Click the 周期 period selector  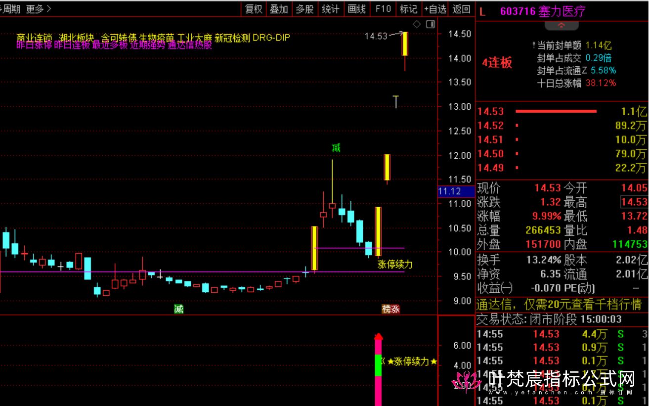tap(10, 9)
